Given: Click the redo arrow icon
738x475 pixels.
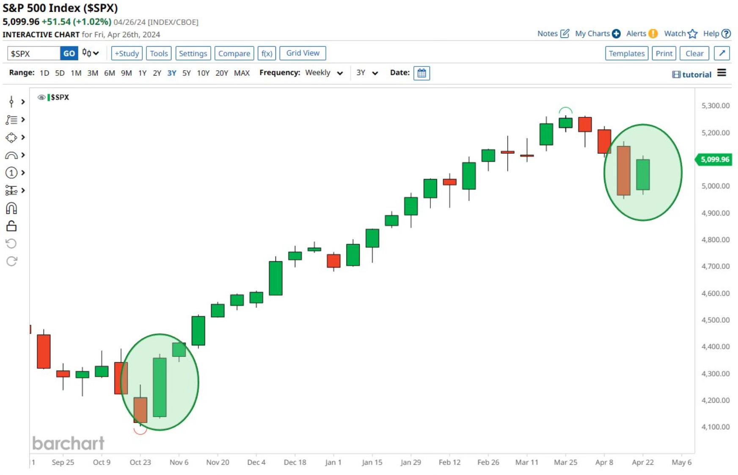Looking at the screenshot, I should click(11, 261).
